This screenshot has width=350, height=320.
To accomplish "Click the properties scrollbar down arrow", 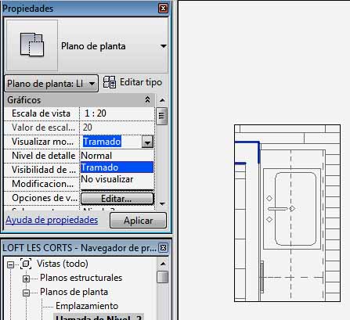I will tap(162, 203).
